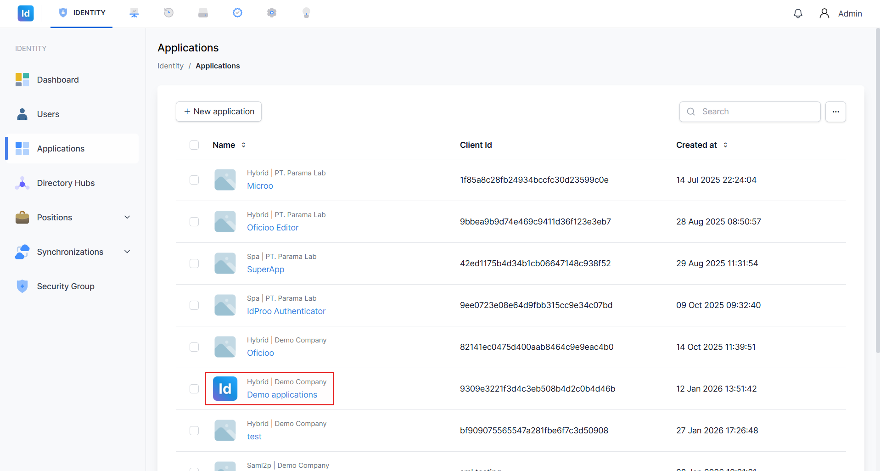This screenshot has width=880, height=471.
Task: Focus the Search input field
Action: 750,112
